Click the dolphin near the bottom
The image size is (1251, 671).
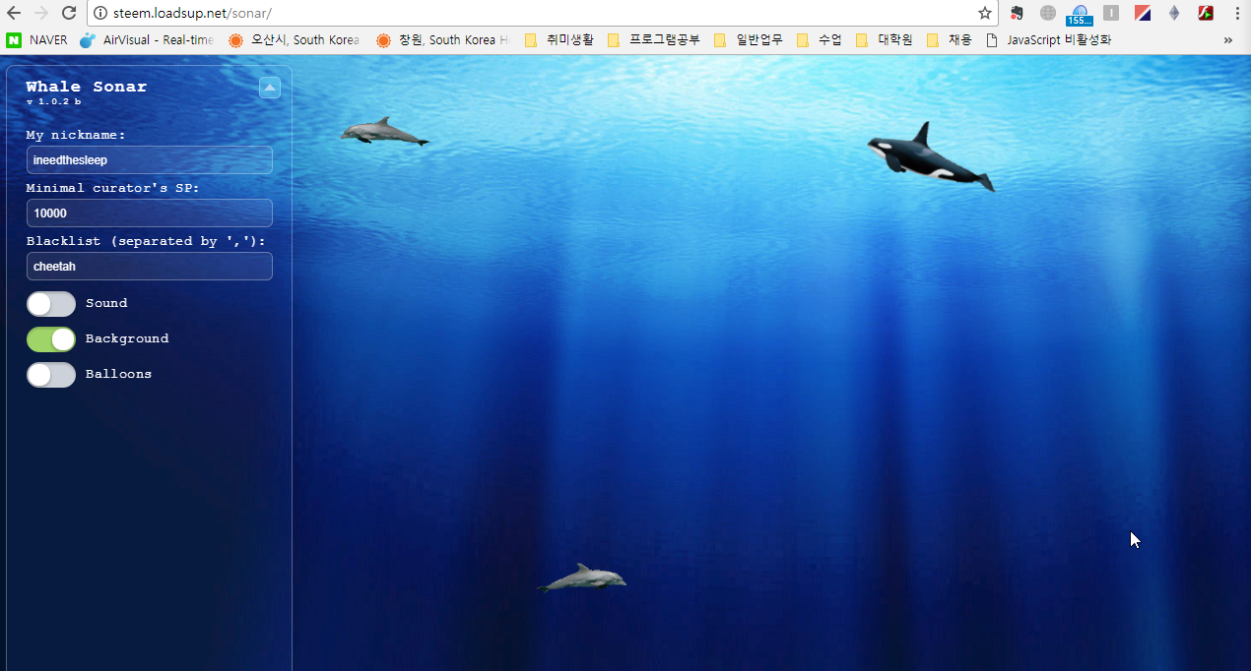(581, 579)
